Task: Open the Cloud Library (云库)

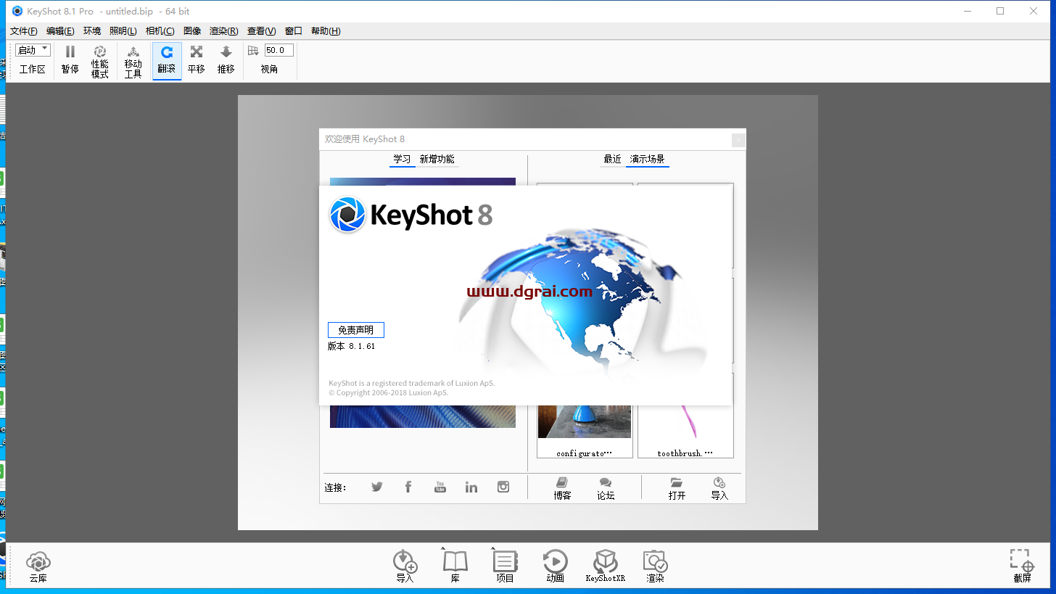Action: coord(38,566)
